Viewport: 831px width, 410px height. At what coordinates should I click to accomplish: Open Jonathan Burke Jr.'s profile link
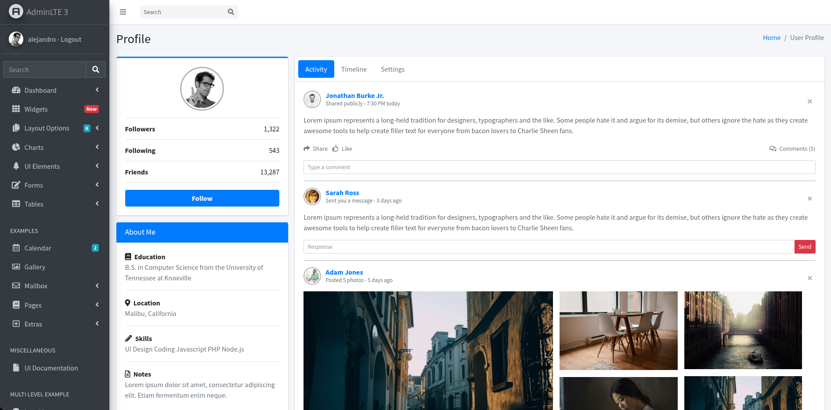pos(354,96)
